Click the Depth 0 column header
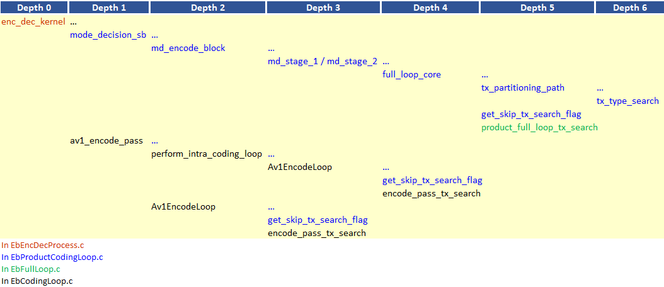664x287 pixels. (x=34, y=8)
